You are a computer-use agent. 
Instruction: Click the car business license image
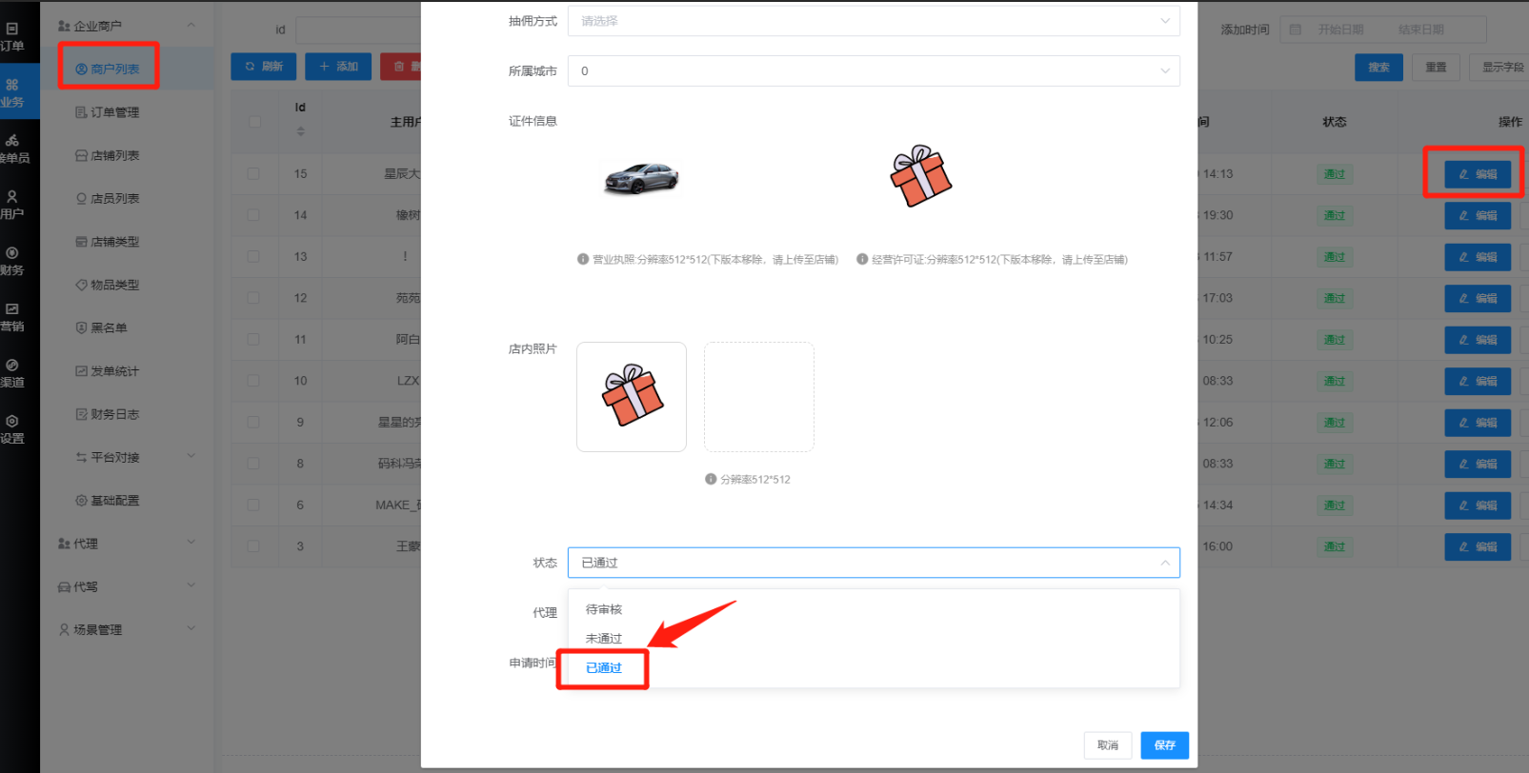(x=641, y=178)
